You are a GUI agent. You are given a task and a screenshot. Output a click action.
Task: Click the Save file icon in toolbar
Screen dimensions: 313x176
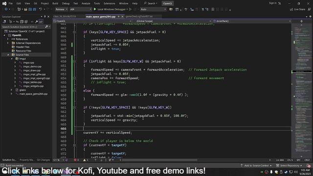click(x=30, y=9)
